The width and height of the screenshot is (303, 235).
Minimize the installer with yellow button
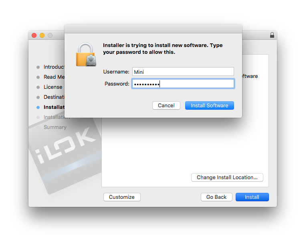pyautogui.click(x=42, y=35)
